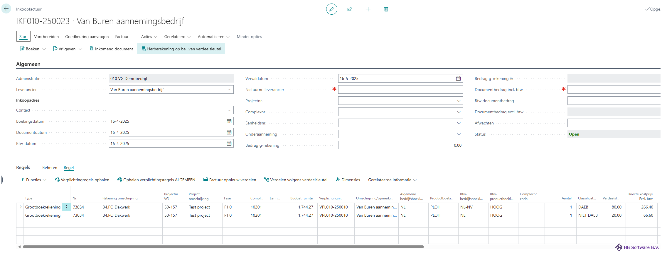
Task: Click 80,00 verdeelsleutel value
Action: [613, 207]
